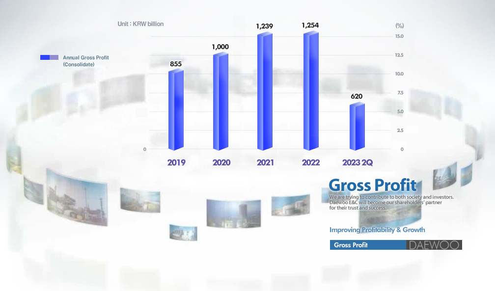Viewport: 495px width, 291px height.
Task: Click the 1,000 value above 2020 bar
Action: [x=220, y=47]
